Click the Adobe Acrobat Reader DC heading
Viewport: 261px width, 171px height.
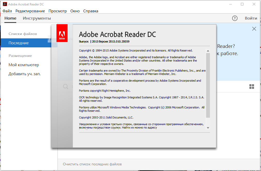click(x=117, y=35)
